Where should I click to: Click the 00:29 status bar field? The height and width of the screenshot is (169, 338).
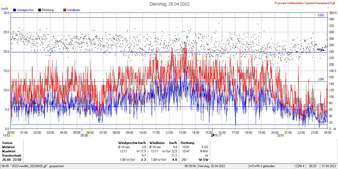pos(313,166)
